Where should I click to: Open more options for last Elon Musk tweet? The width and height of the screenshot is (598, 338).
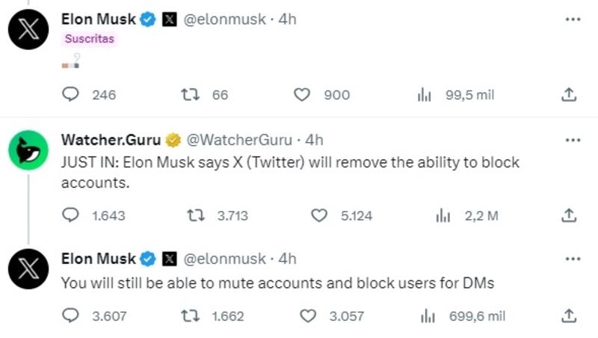573,259
